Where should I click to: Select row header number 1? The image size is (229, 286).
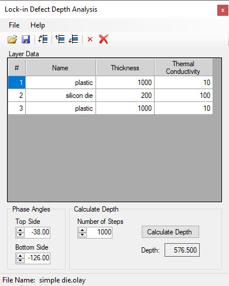17,83
